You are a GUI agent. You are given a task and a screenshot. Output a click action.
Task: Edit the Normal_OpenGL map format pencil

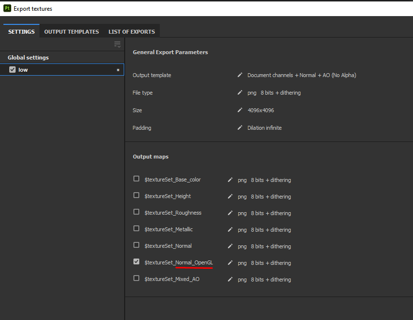(x=230, y=263)
